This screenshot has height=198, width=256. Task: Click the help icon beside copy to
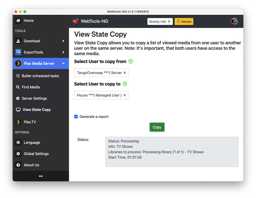[125, 84]
